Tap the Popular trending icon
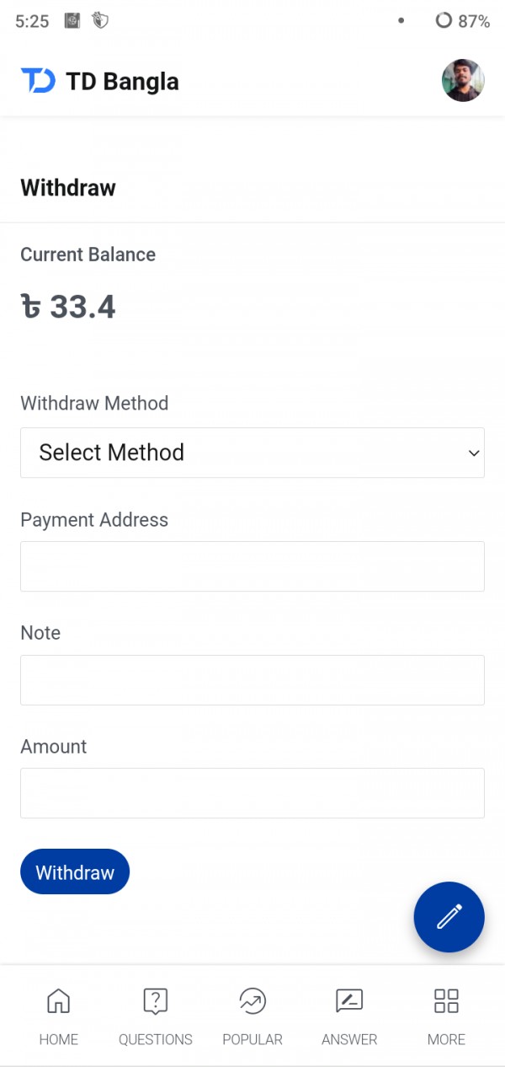 252,1001
